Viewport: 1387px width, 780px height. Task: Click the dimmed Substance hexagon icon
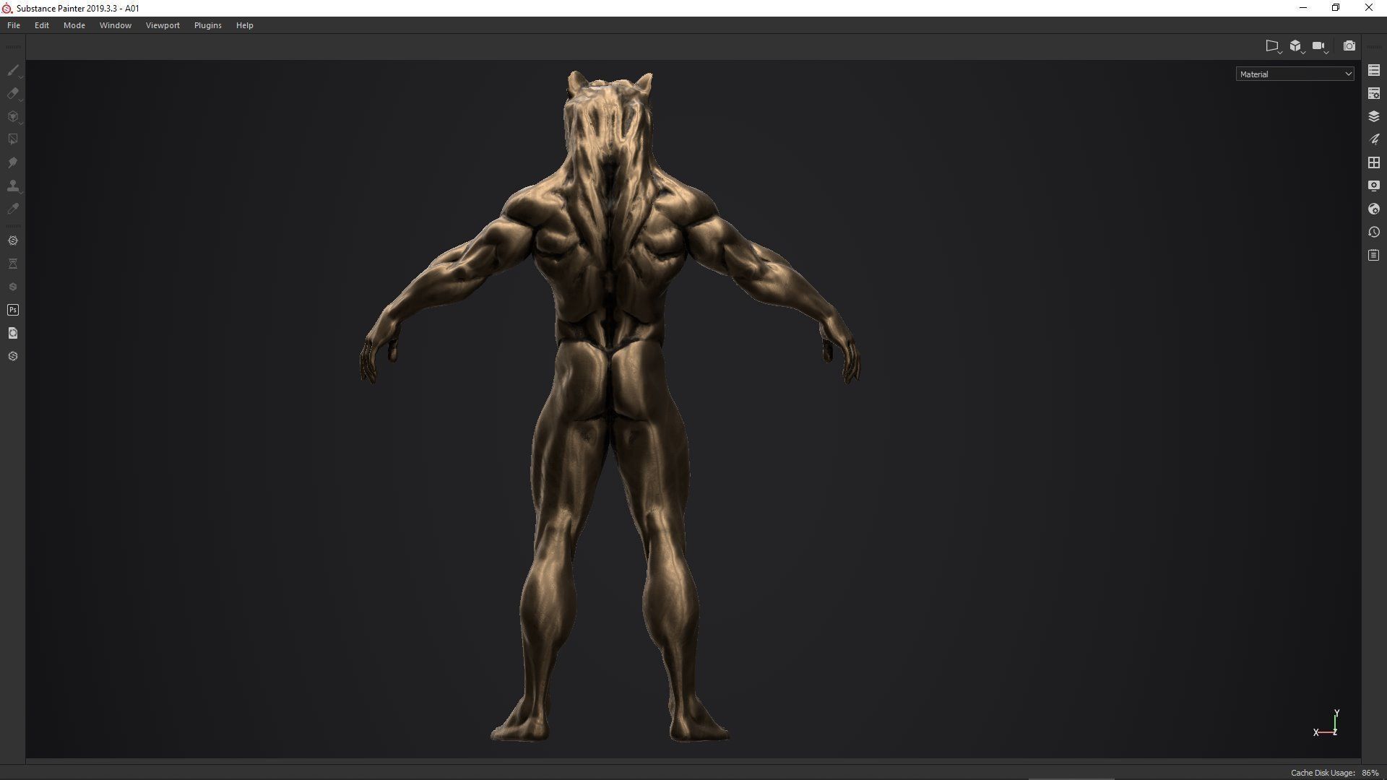coord(13,287)
